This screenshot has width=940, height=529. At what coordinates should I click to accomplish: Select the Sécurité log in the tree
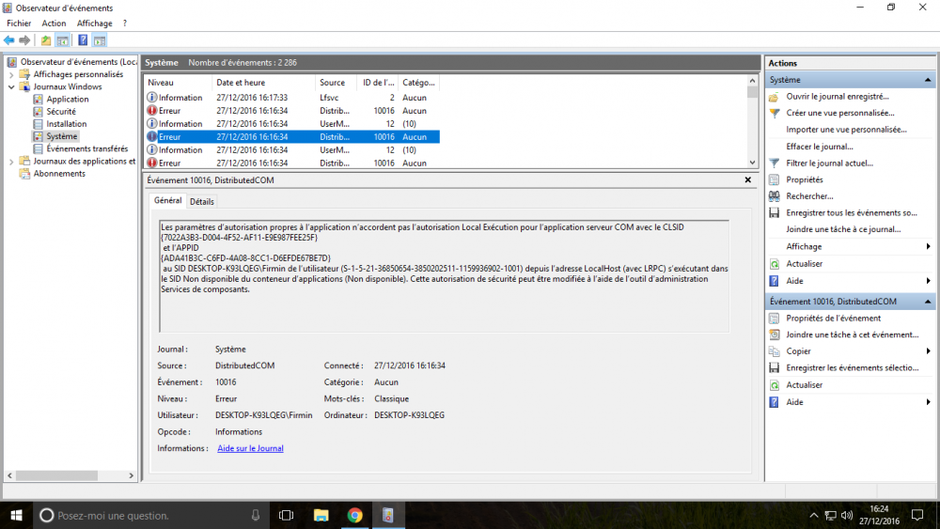[x=61, y=112]
